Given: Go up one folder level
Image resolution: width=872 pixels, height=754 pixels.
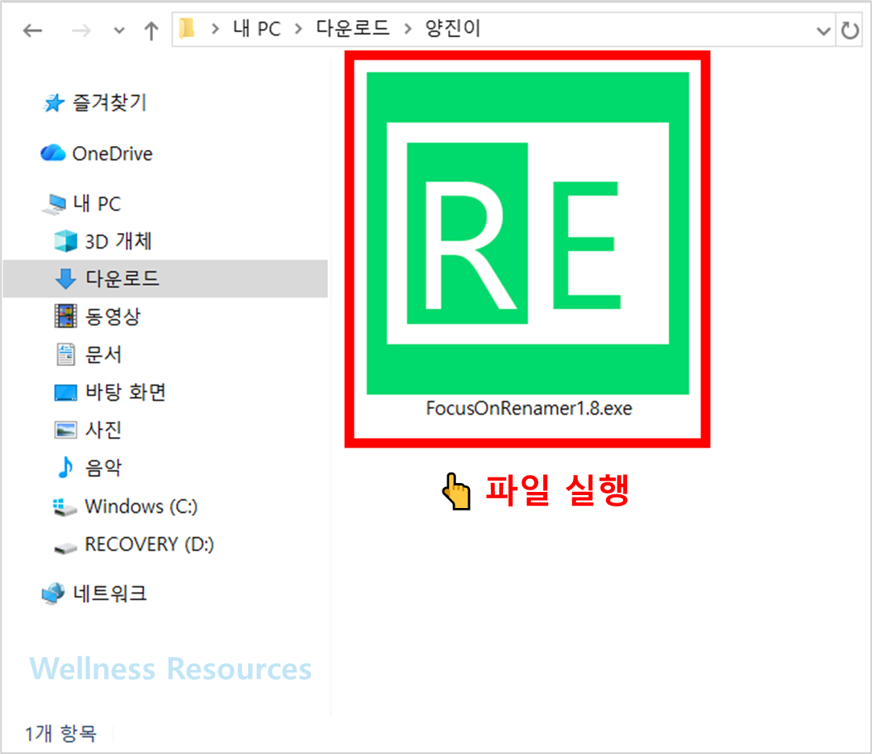Looking at the screenshot, I should (151, 30).
